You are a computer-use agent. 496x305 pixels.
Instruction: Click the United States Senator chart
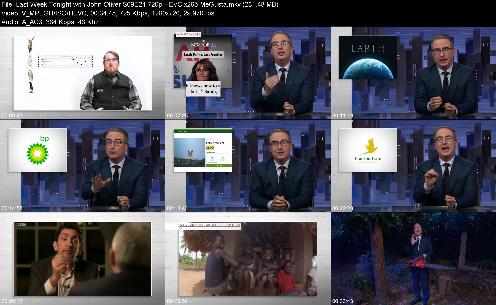point(66,61)
